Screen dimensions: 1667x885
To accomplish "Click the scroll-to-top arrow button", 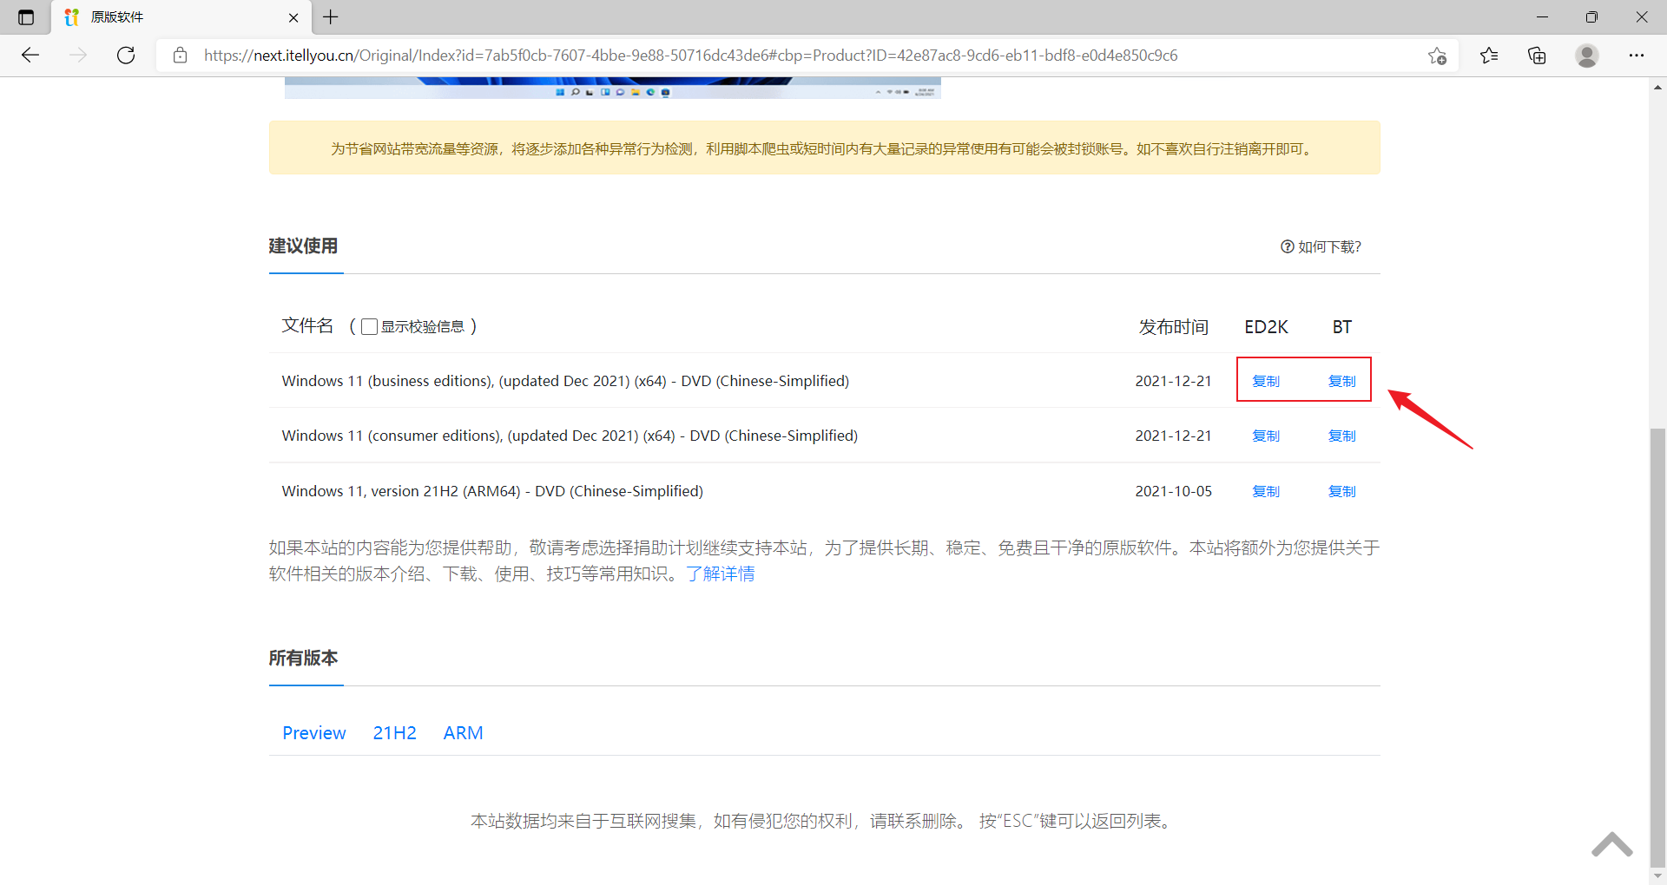I will pos(1612,843).
